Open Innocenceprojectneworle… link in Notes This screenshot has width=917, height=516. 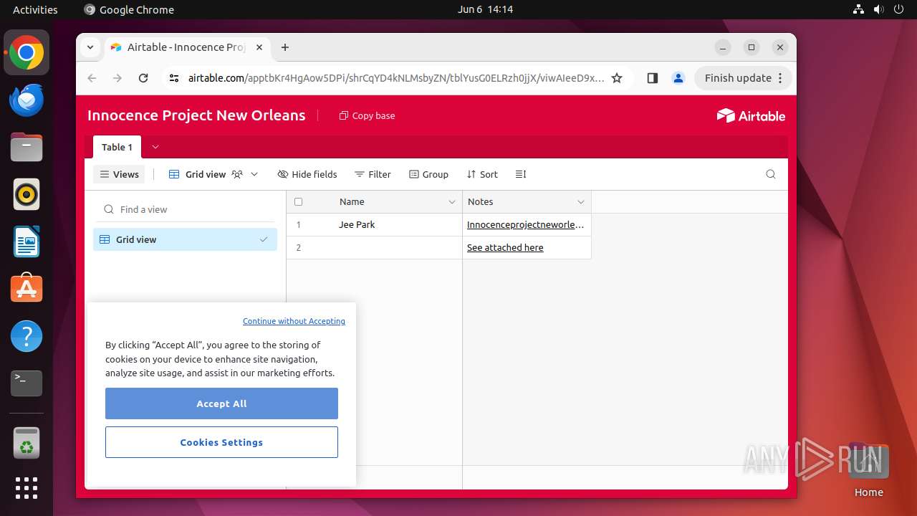coord(525,224)
